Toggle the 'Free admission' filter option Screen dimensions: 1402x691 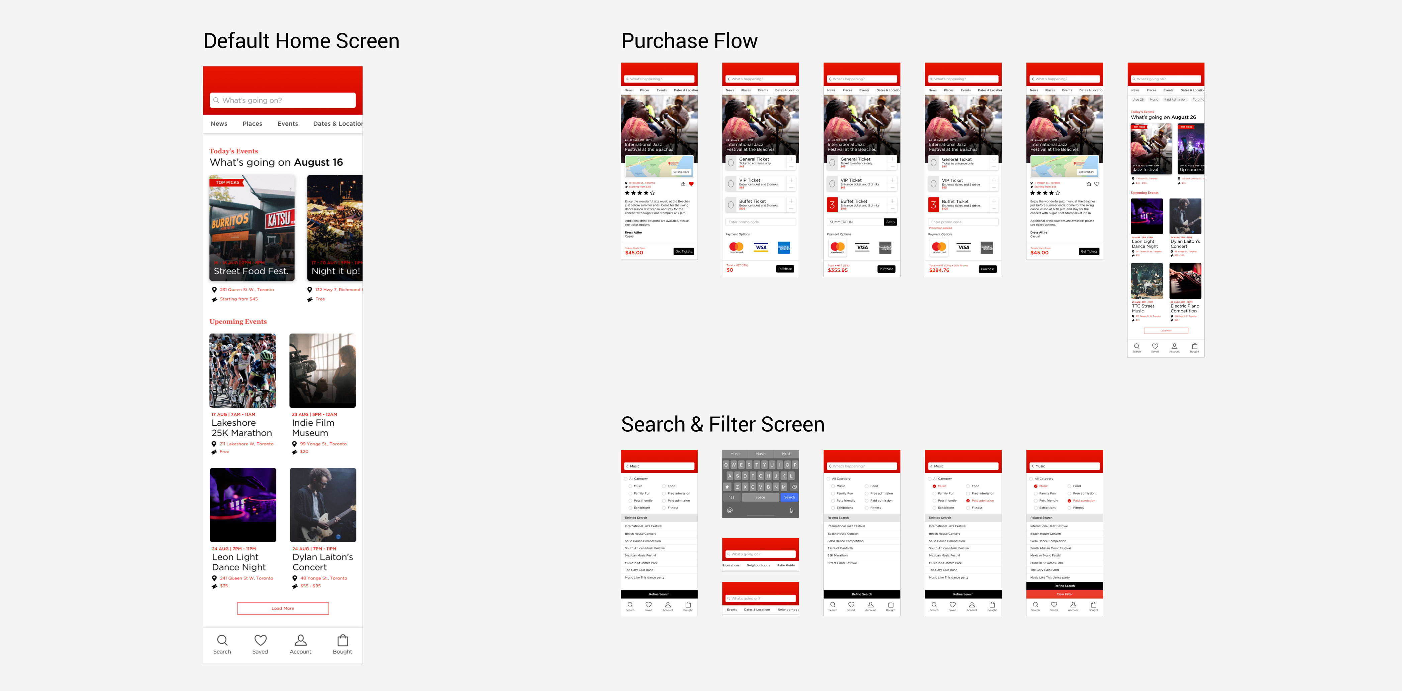tap(664, 494)
